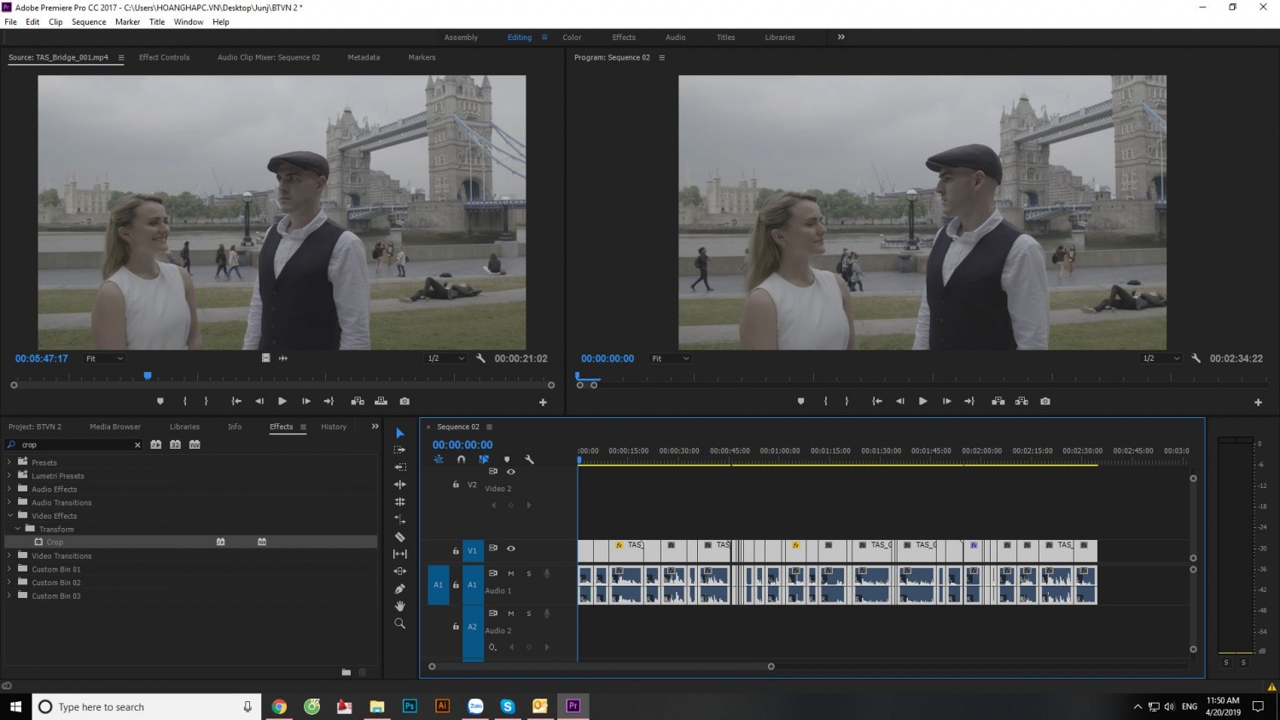Image resolution: width=1280 pixels, height=720 pixels.
Task: Select the Rate Stretch tool
Action: (399, 519)
